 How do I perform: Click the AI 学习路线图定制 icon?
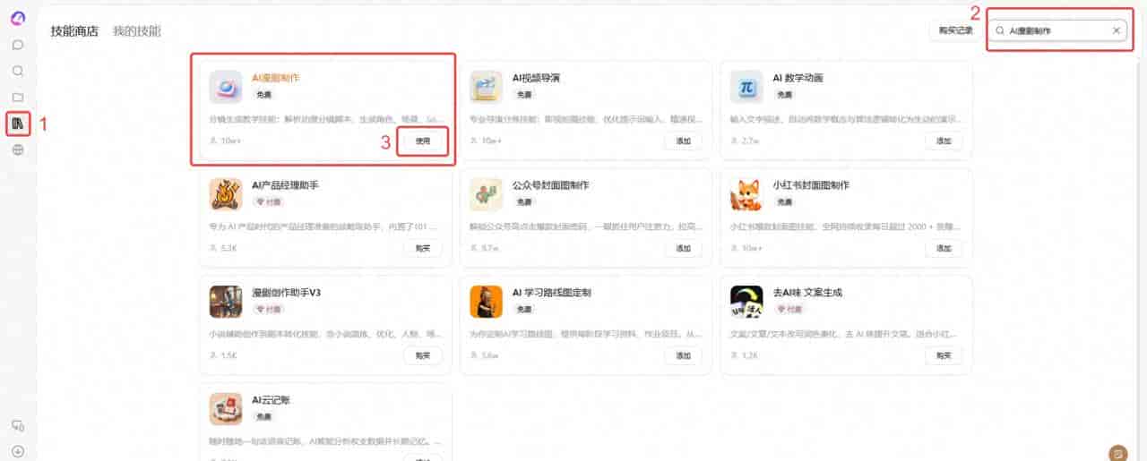pos(486,302)
